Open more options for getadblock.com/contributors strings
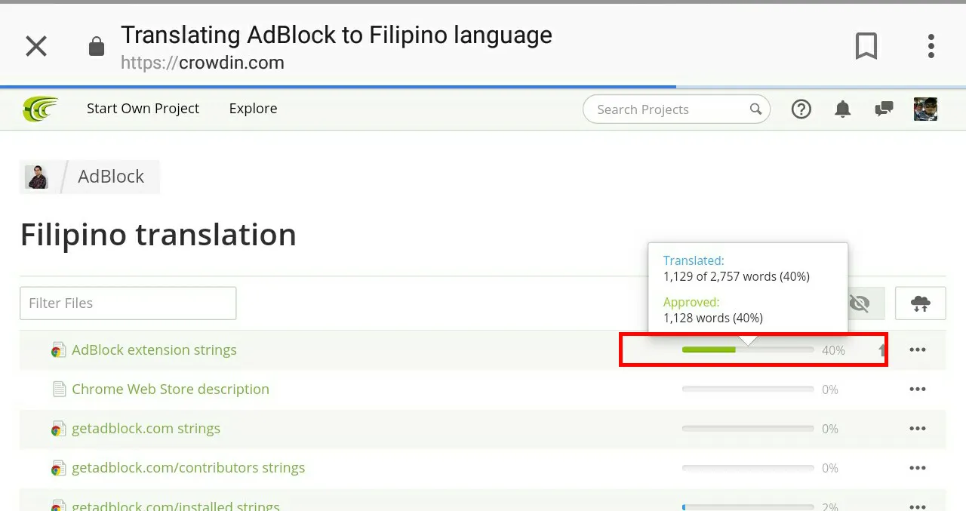The image size is (966, 511). click(x=917, y=467)
